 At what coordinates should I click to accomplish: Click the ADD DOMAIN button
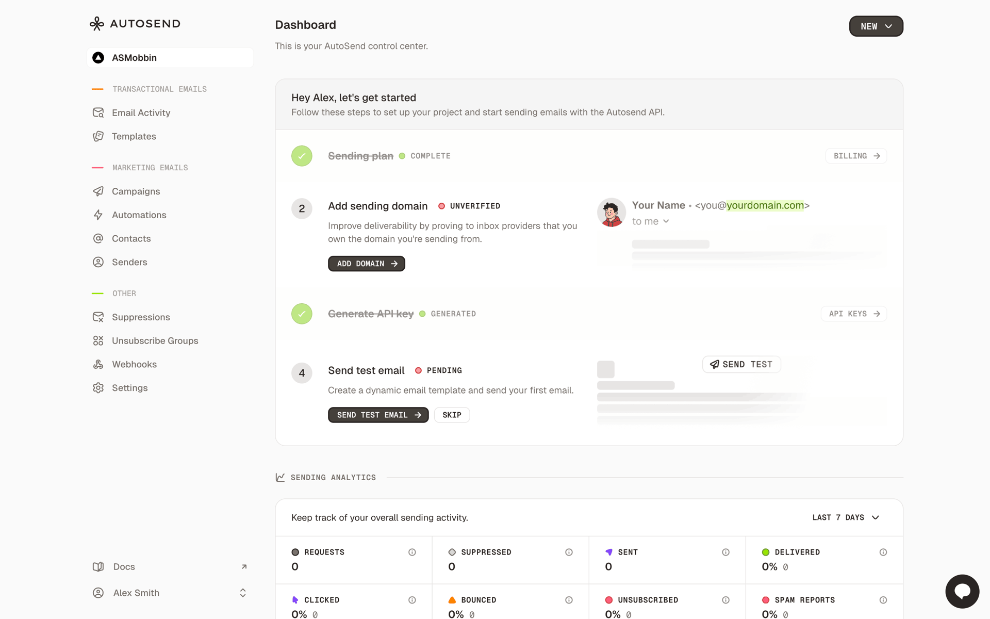367,264
